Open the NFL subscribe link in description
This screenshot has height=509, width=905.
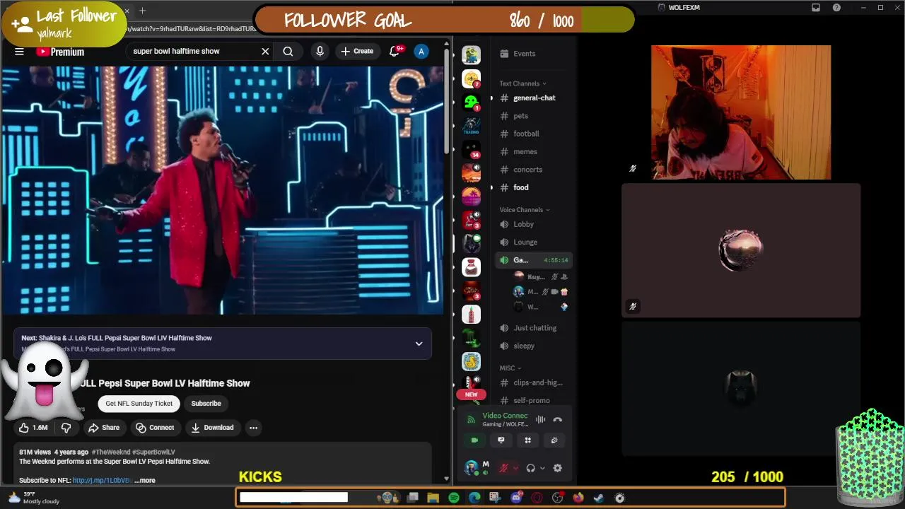[x=102, y=480]
